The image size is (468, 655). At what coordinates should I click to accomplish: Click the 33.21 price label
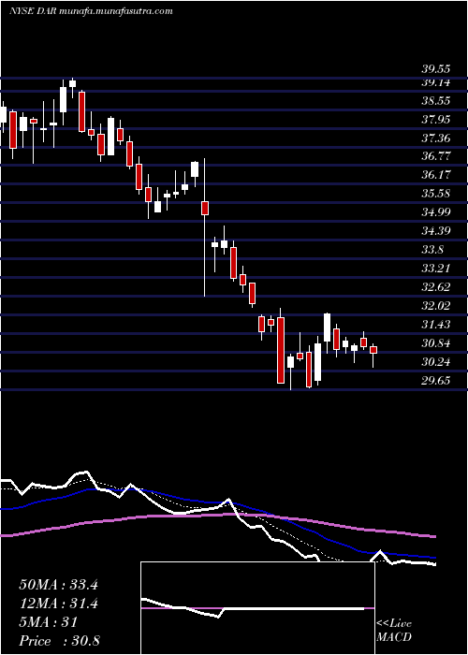click(435, 269)
